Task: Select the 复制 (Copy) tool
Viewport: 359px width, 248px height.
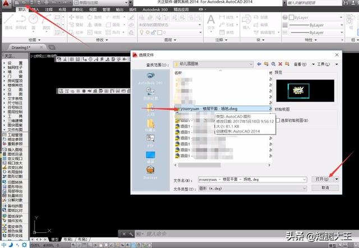Action: (x=76, y=25)
